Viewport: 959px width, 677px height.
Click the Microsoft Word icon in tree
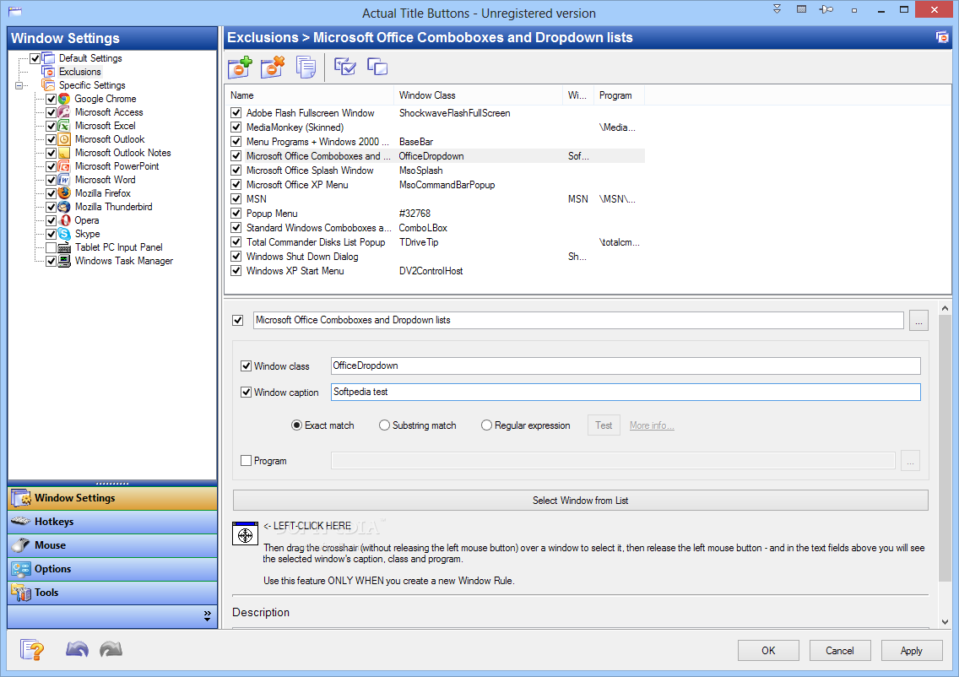(64, 179)
